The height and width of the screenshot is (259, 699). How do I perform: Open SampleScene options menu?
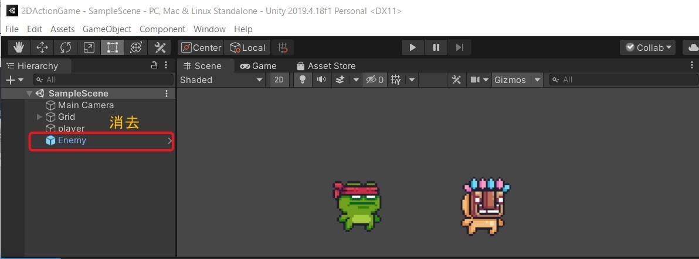[x=167, y=94]
